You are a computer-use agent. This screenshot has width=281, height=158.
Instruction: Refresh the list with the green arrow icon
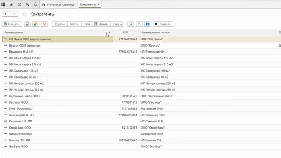139,24
